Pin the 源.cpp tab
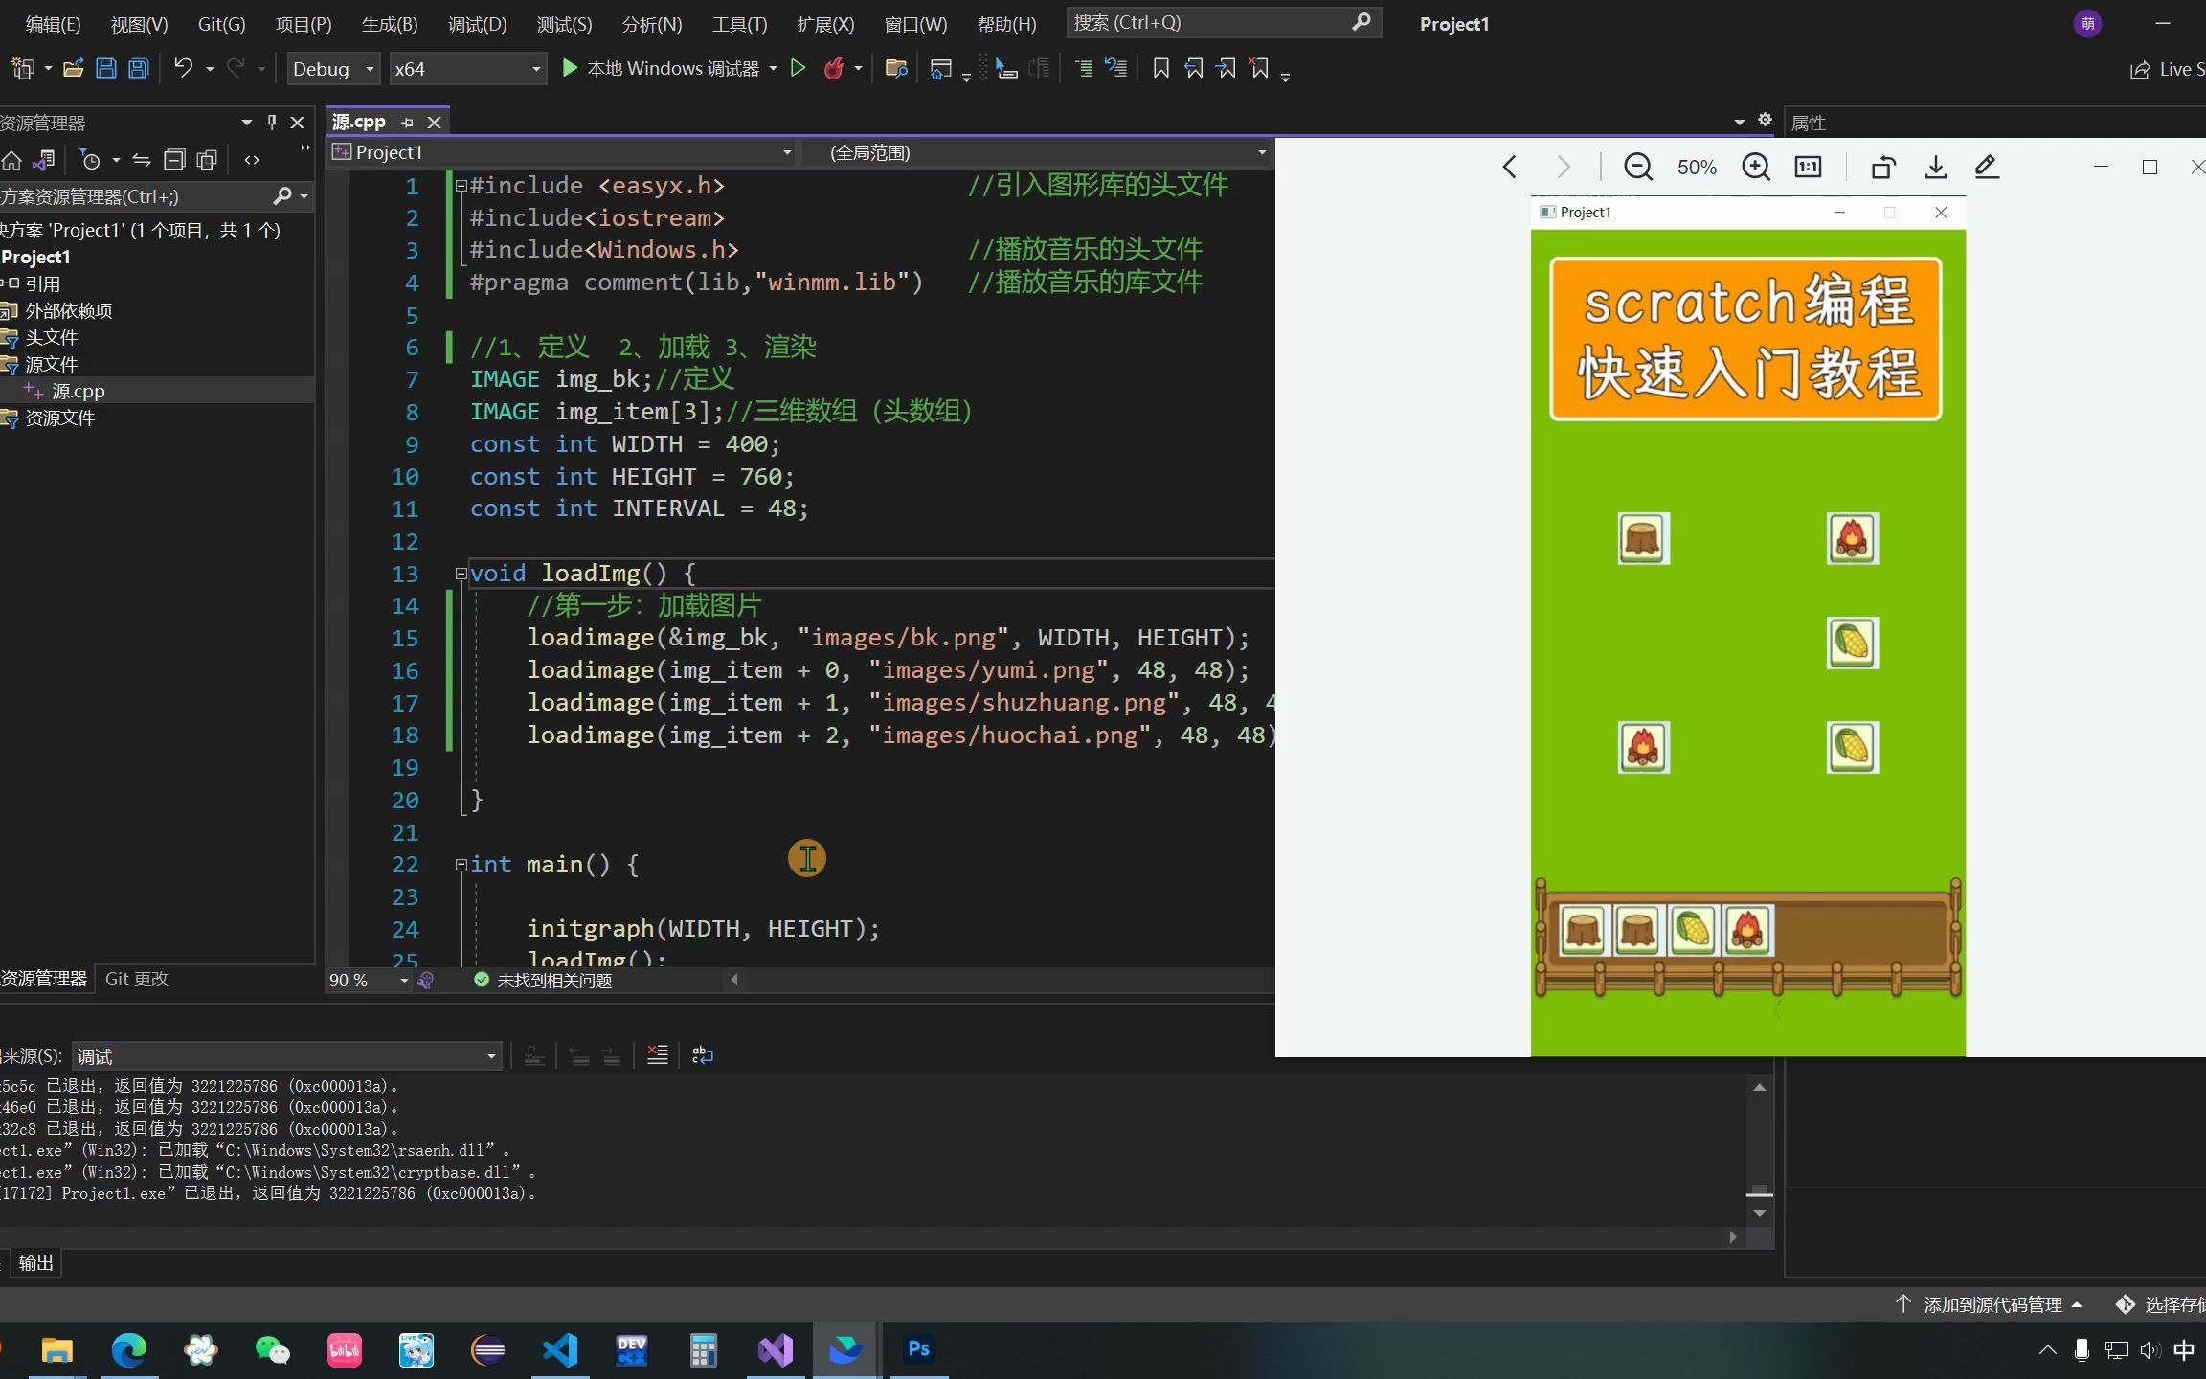Viewport: 2206px width, 1379px height. (407, 123)
